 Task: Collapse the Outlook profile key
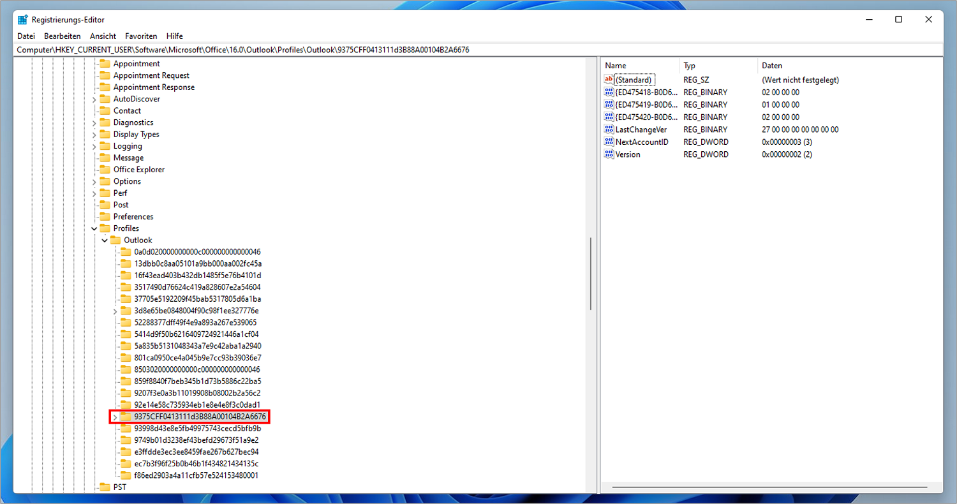pos(105,241)
